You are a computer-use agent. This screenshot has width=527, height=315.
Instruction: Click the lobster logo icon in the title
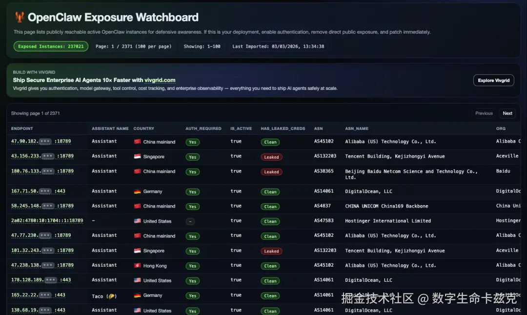(x=19, y=18)
